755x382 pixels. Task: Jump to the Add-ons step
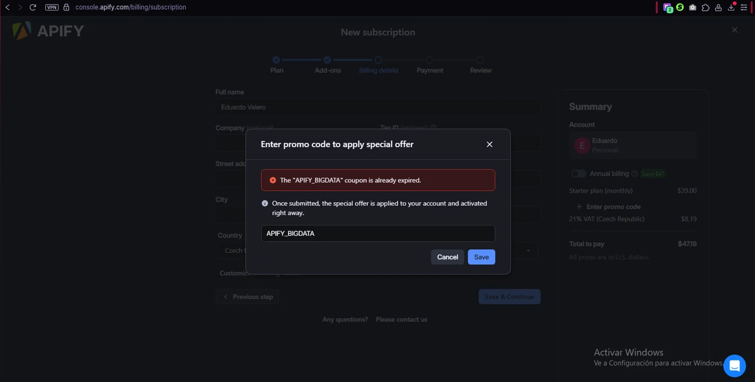[328, 65]
